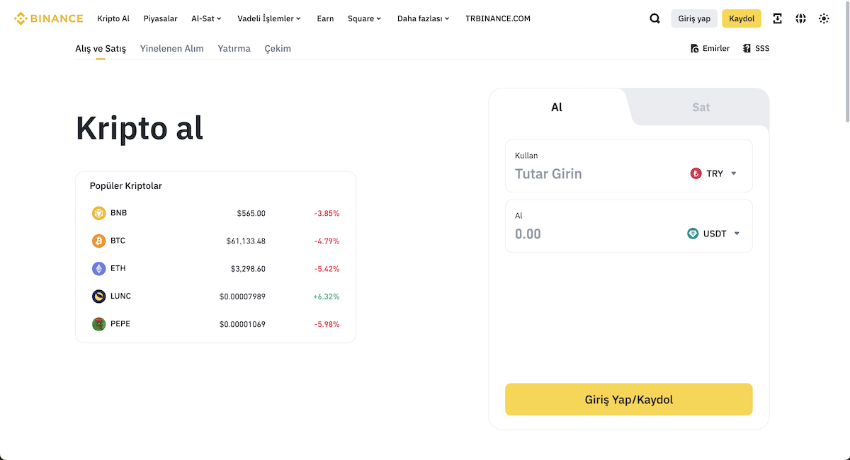The image size is (850, 460).
Task: Click the TRY currency icon
Action: click(696, 173)
